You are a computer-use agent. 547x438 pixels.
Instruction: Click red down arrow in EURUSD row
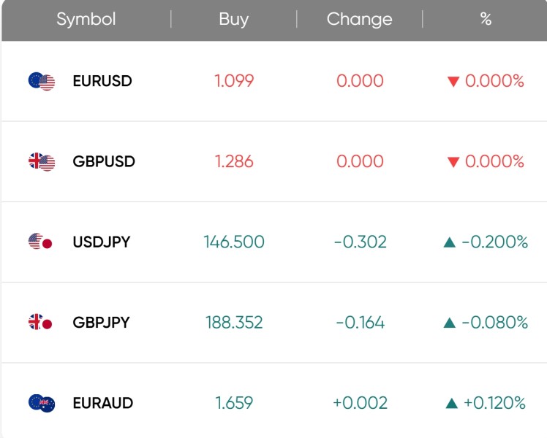tap(453, 82)
